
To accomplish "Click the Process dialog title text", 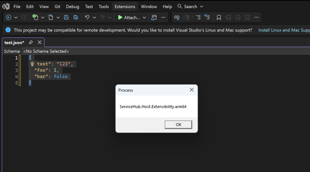I will click(126, 90).
